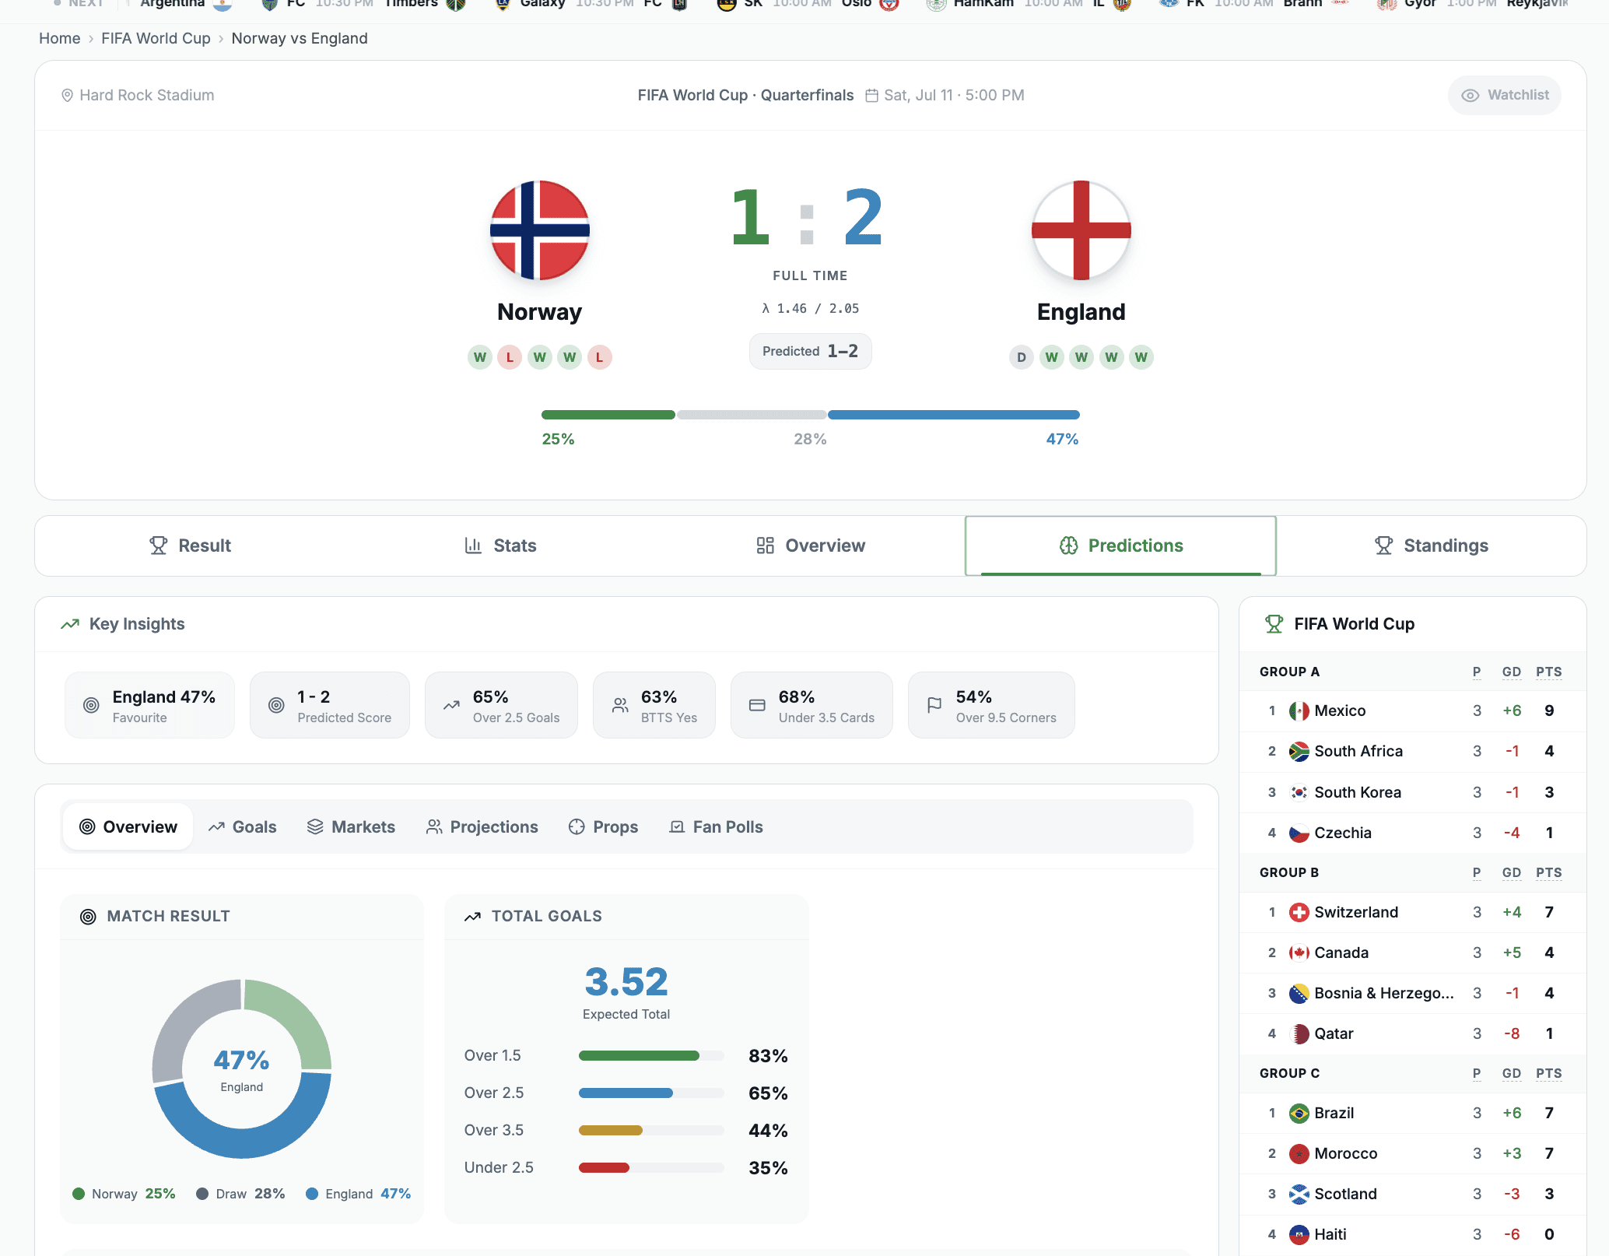This screenshot has height=1256, width=1609.
Task: Click the Bosnia & Herzegovina flag icon
Action: coord(1299,993)
